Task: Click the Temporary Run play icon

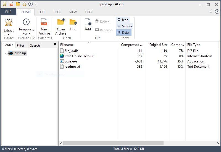Action: [26, 22]
